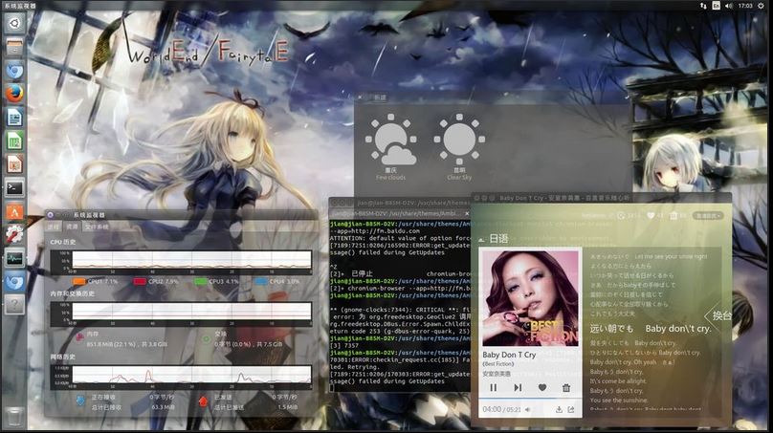Click the 内存 memory pie color icon

point(80,338)
